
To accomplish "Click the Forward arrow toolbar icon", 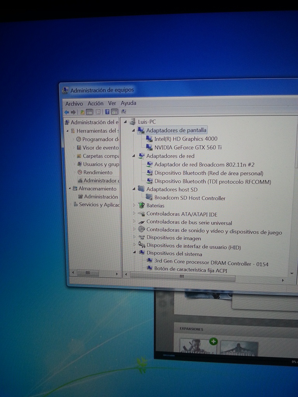I will [x=73, y=112].
